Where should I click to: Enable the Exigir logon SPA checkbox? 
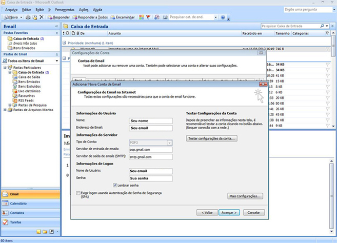pyautogui.click(x=78, y=193)
